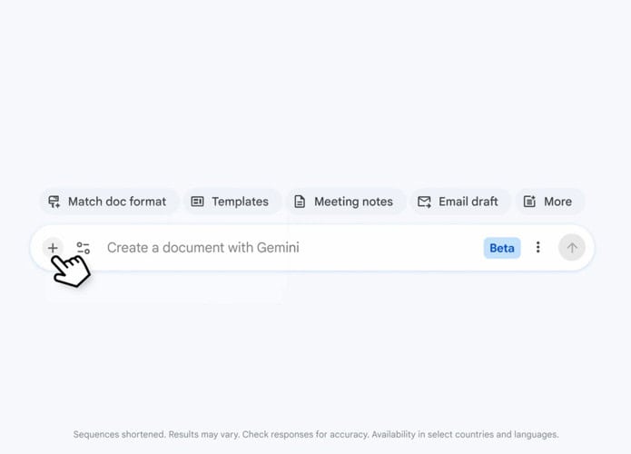Select the Match doc format suggestion

pyautogui.click(x=117, y=202)
